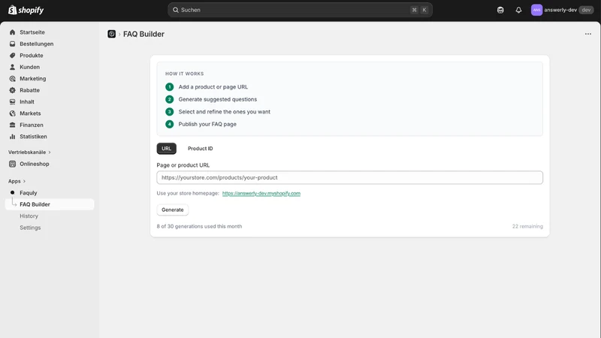
Task: Click the Statistiken bar chart icon
Action: tap(12, 137)
